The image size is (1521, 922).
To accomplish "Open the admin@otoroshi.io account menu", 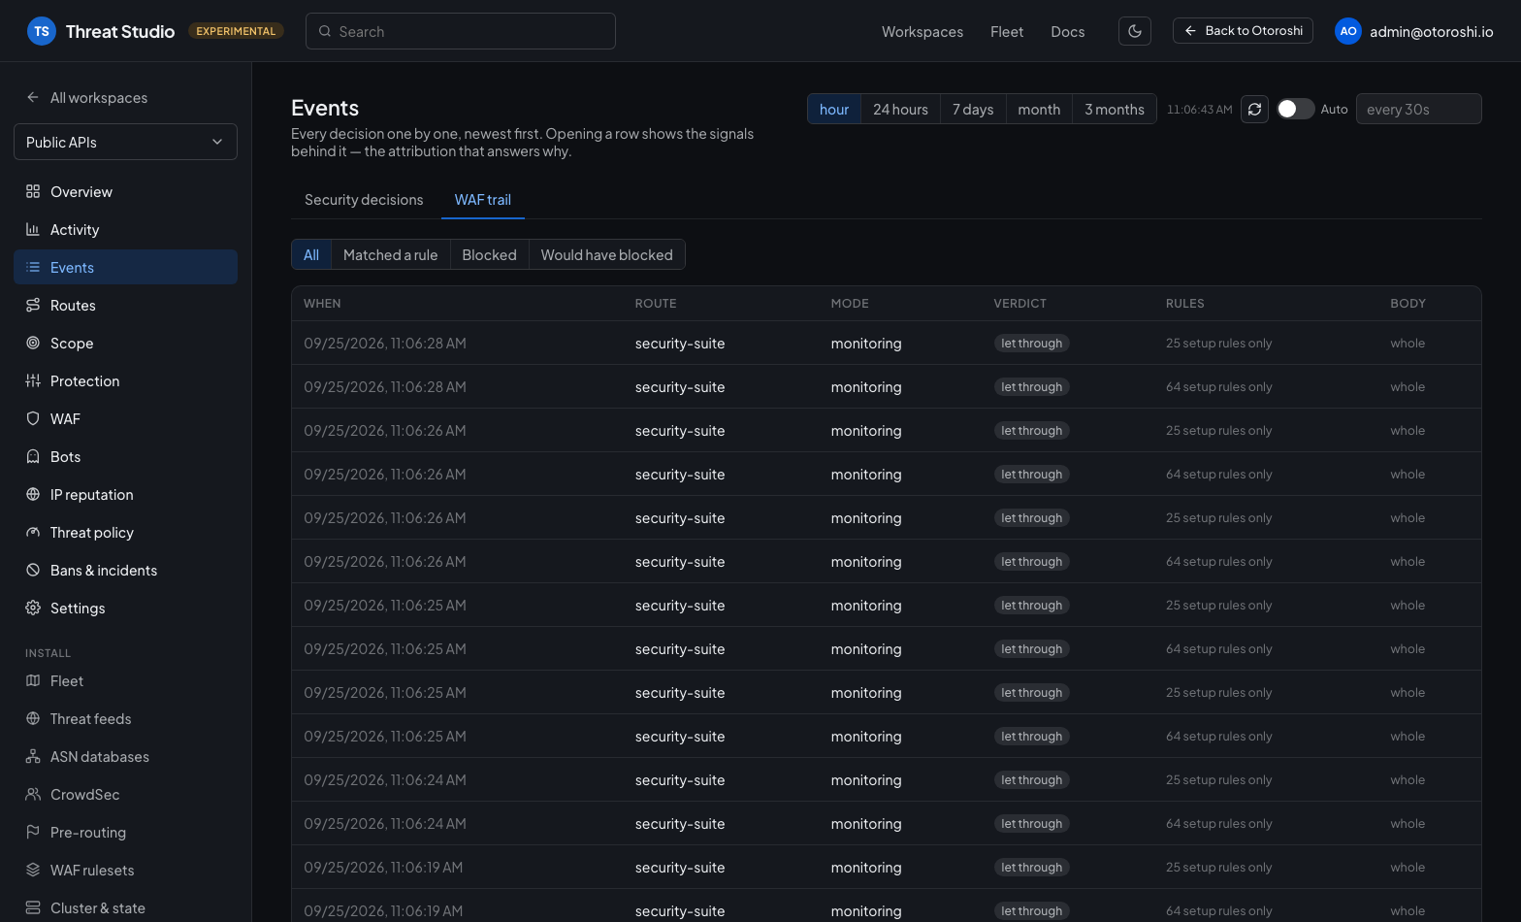I will [x=1415, y=31].
